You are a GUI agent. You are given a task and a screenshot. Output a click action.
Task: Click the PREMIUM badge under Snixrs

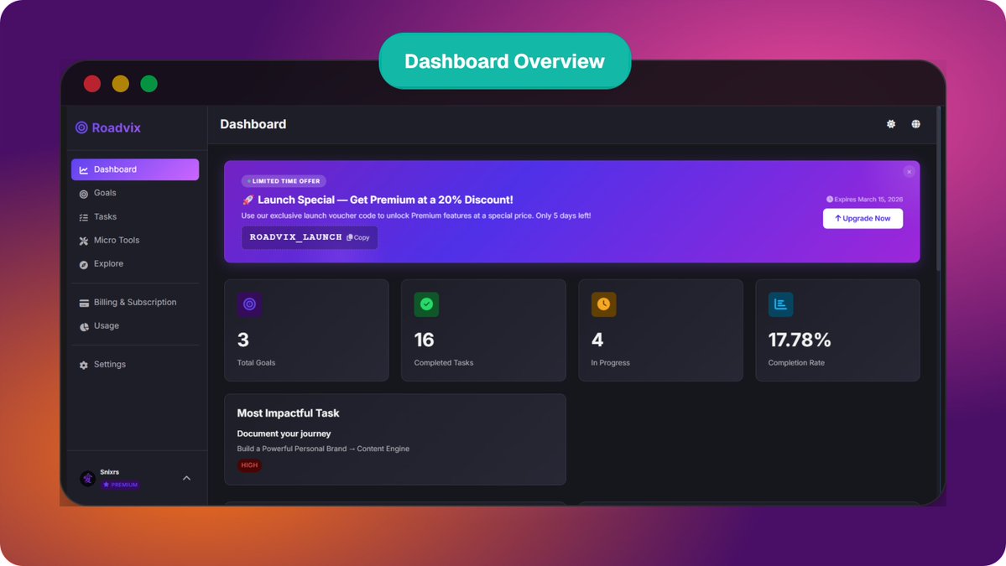tap(120, 485)
